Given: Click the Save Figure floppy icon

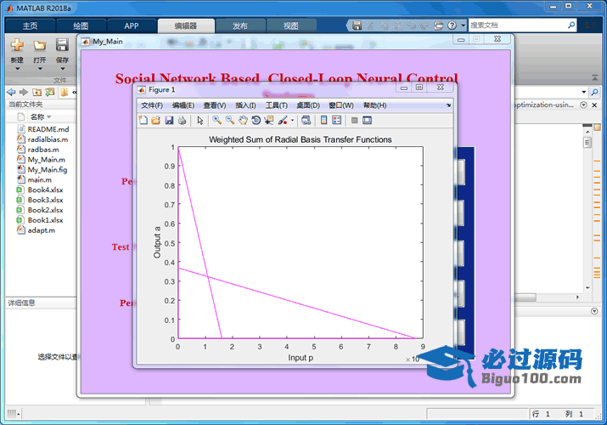Looking at the screenshot, I should click(169, 121).
